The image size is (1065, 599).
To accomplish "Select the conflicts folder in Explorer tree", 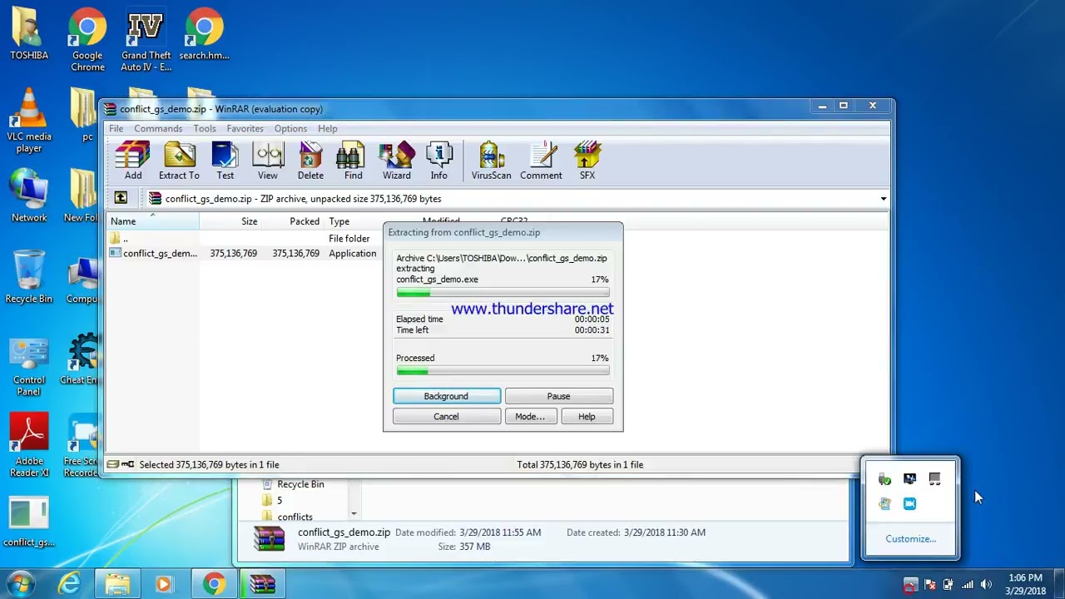I will [287, 517].
